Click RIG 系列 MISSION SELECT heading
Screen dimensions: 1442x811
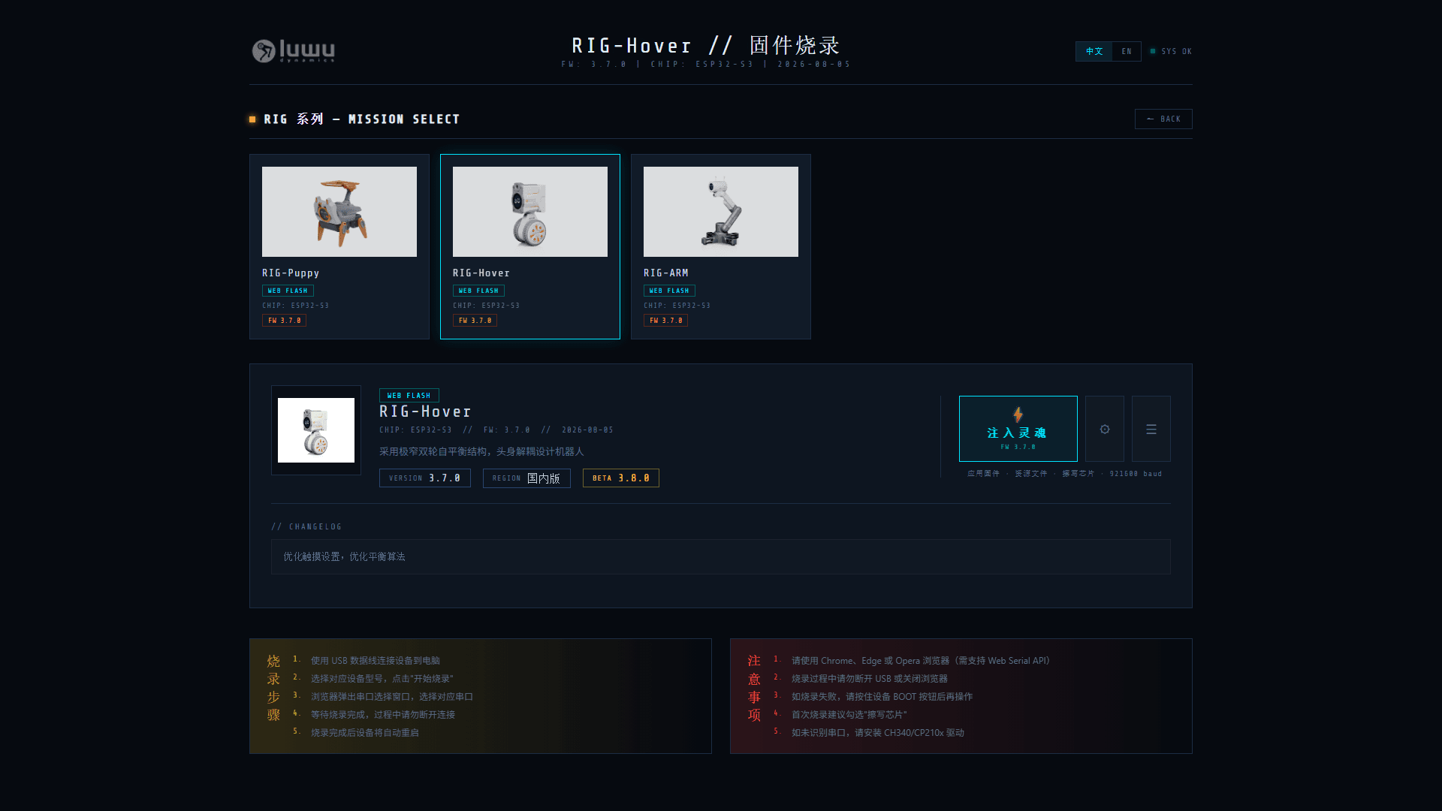click(361, 119)
